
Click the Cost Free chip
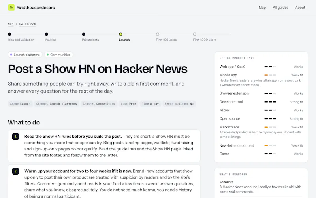tap(128, 104)
